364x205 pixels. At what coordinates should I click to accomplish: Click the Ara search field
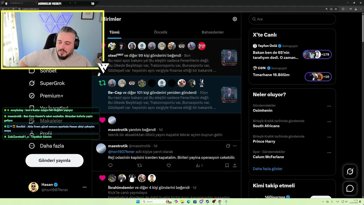292,19
